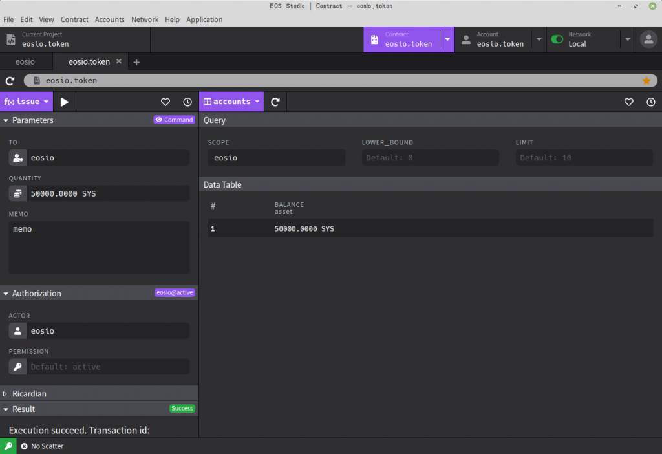
Task: Reload the contract page via the refresh icon beside the address bar
Action: 10,81
